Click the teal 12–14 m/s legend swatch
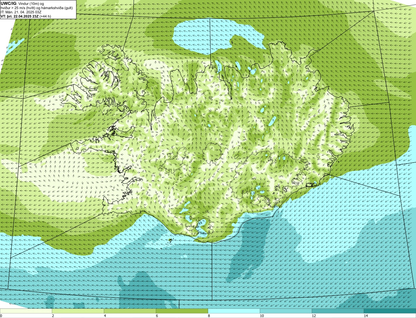Viewport: 416px width, 318px height. pyautogui.click(x=338, y=311)
